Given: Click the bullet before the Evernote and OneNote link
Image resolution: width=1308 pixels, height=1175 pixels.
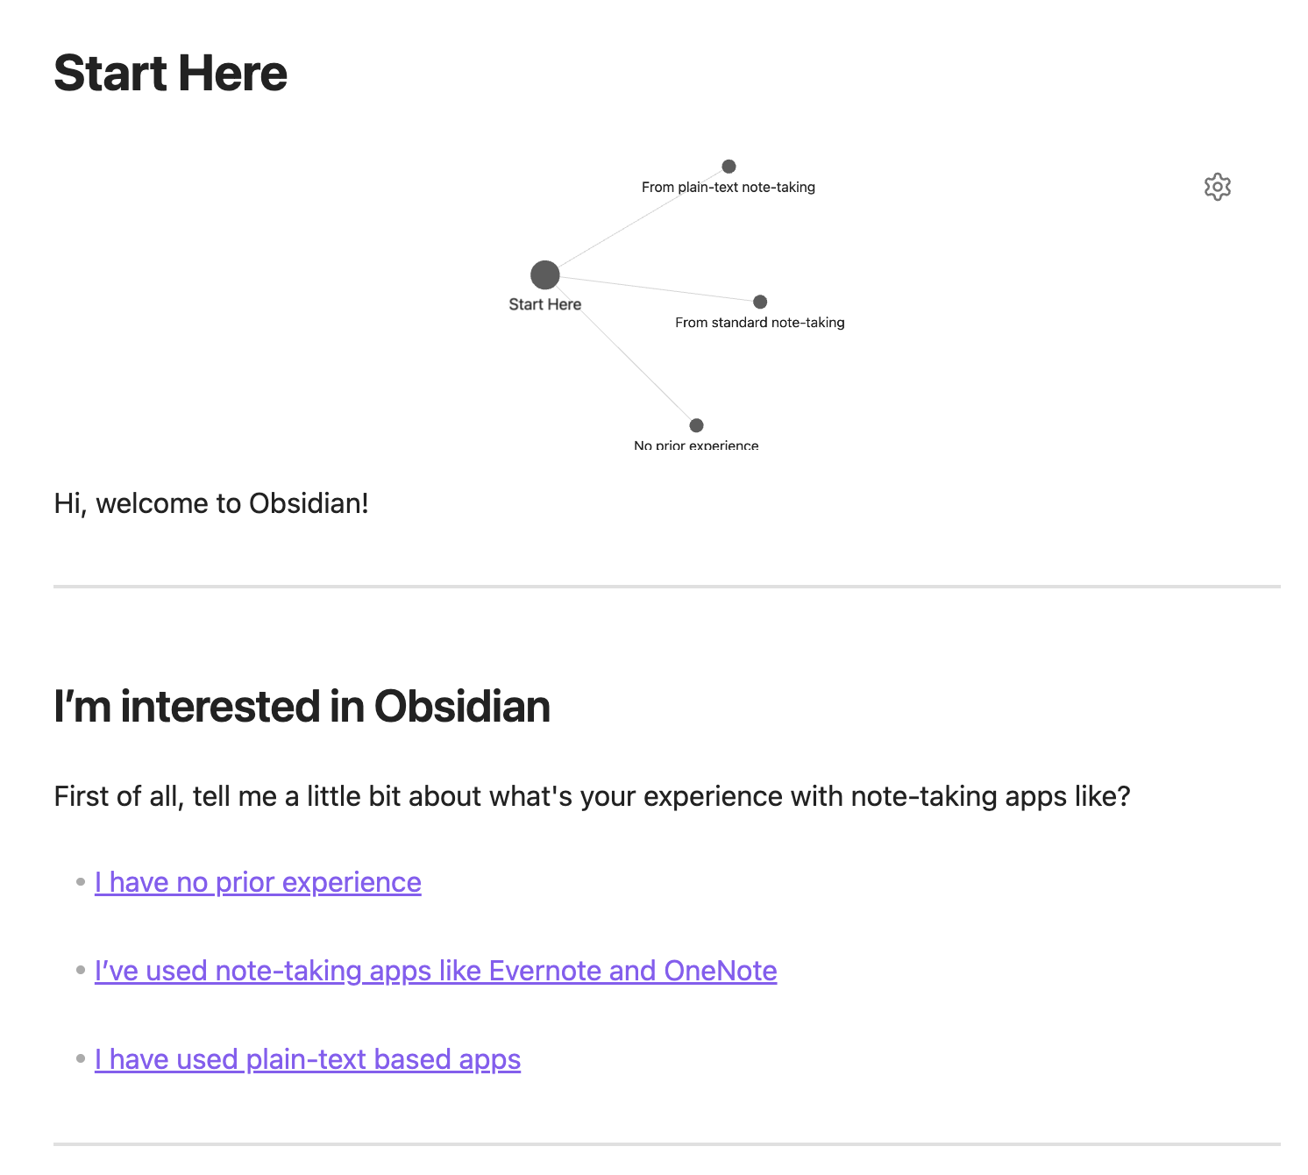Looking at the screenshot, I should (x=81, y=970).
